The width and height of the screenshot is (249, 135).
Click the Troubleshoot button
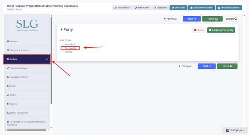(122, 8)
